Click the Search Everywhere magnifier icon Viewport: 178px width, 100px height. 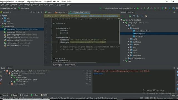tap(177, 8)
